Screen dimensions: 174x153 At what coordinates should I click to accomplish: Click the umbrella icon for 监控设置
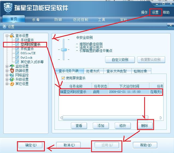pyautogui.click(x=12, y=66)
